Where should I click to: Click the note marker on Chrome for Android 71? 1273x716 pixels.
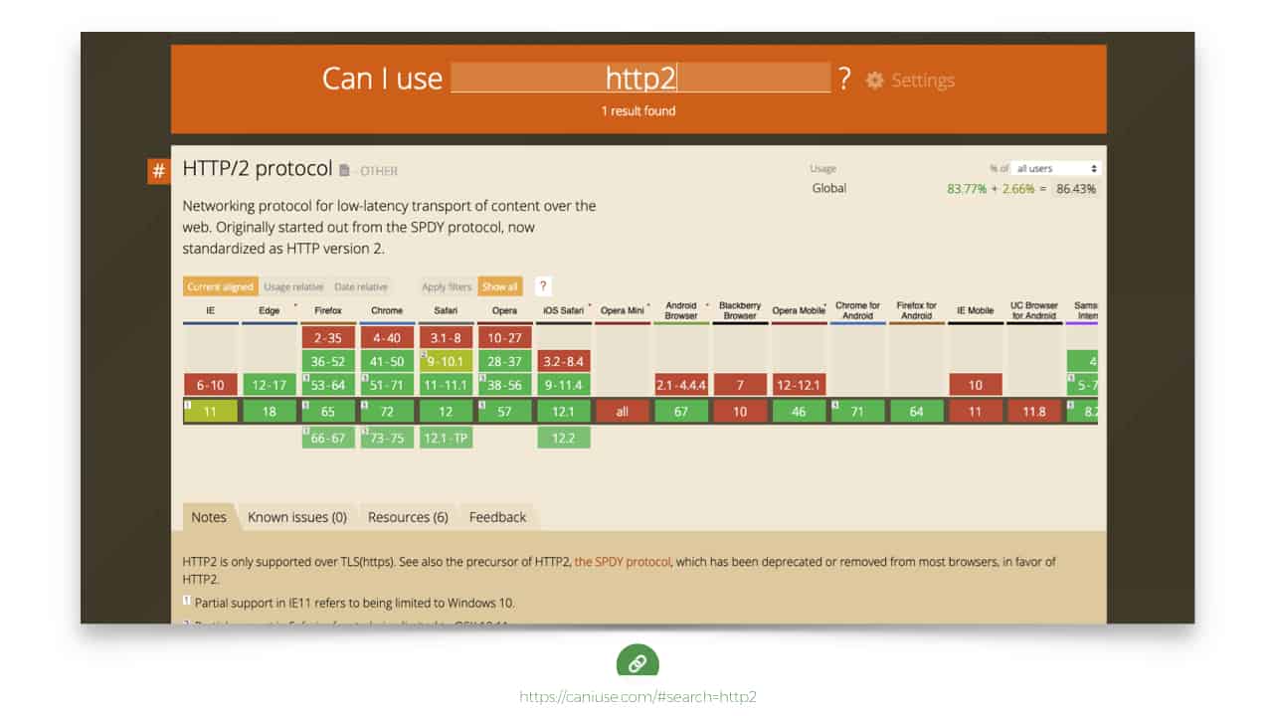[835, 405]
